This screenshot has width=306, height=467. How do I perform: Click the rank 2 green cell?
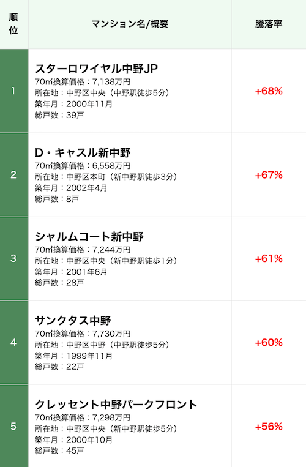[x=14, y=175]
